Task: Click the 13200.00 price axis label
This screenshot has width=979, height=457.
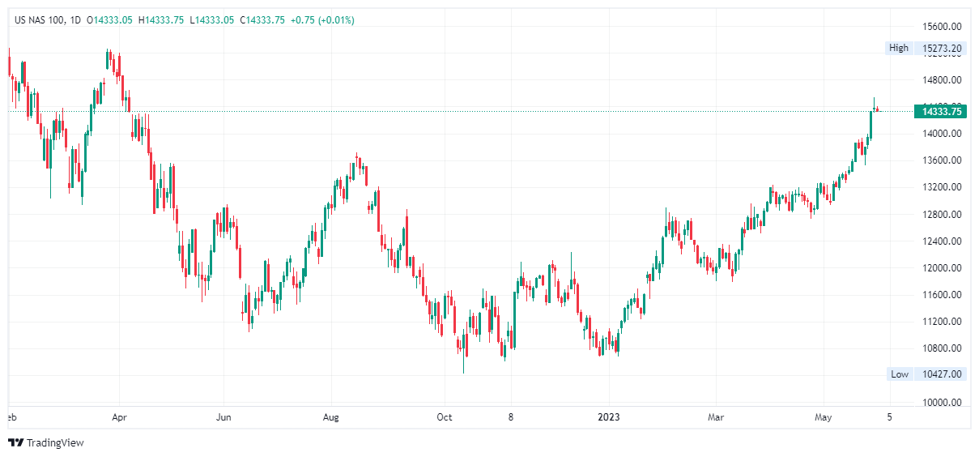Action: tap(942, 187)
